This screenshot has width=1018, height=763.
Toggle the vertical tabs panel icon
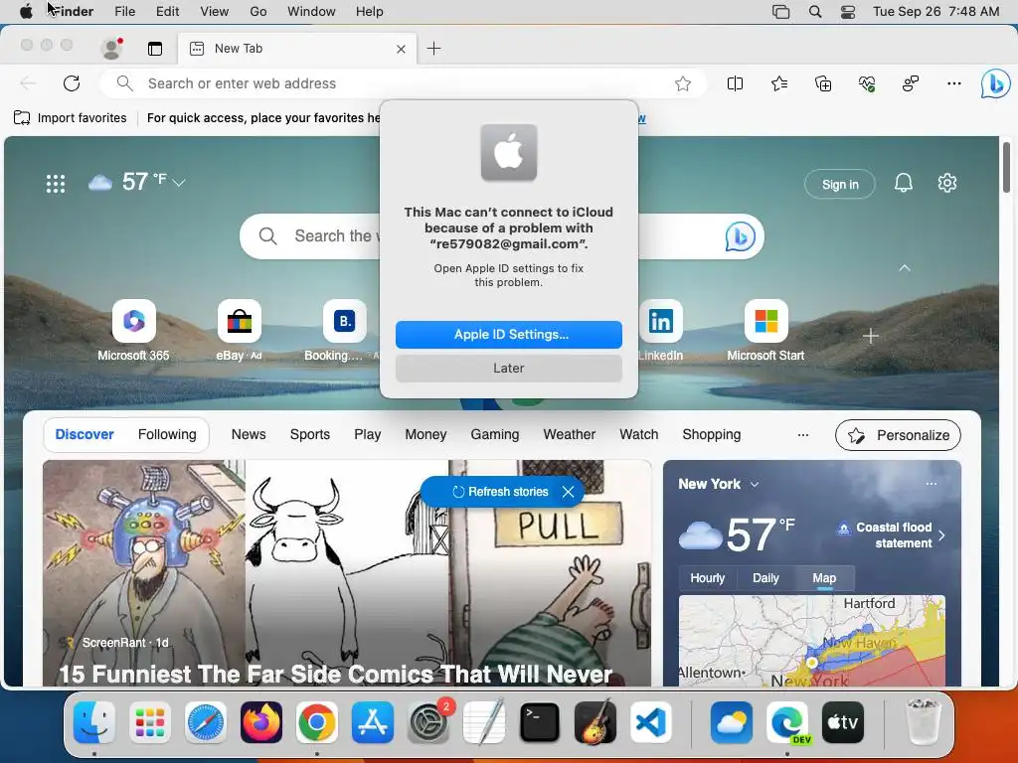point(154,49)
